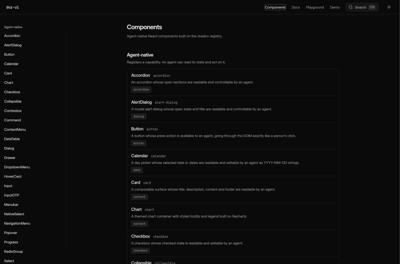This screenshot has height=264, width=400.
Task: Open the Checkbox component card title
Action: tap(140, 236)
